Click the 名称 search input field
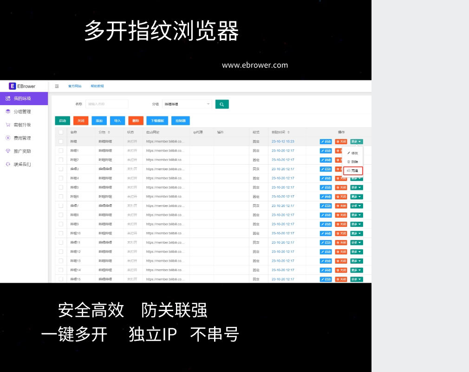Viewport: 469px width, 372px height. pos(107,104)
